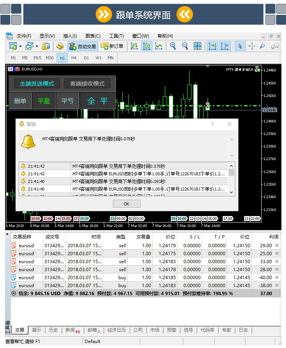Switch chart to line chart style
Image resolution: width=286 pixels, height=348 pixels.
coord(159,46)
